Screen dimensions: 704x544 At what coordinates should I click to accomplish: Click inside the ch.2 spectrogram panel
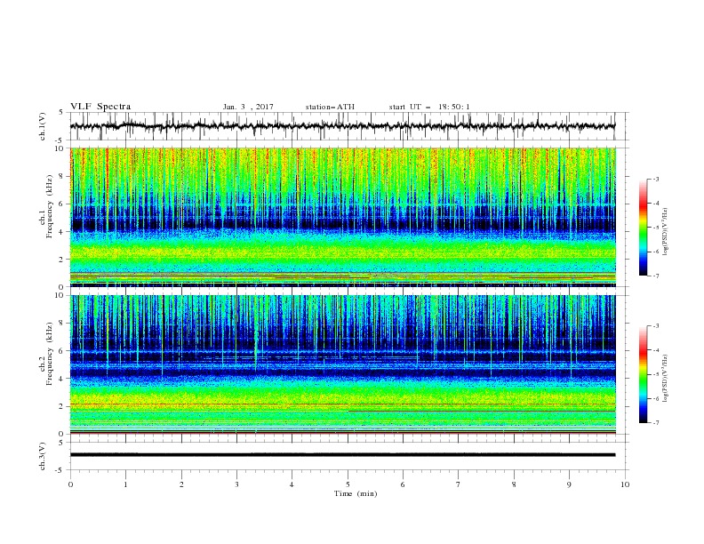pyautogui.click(x=342, y=364)
